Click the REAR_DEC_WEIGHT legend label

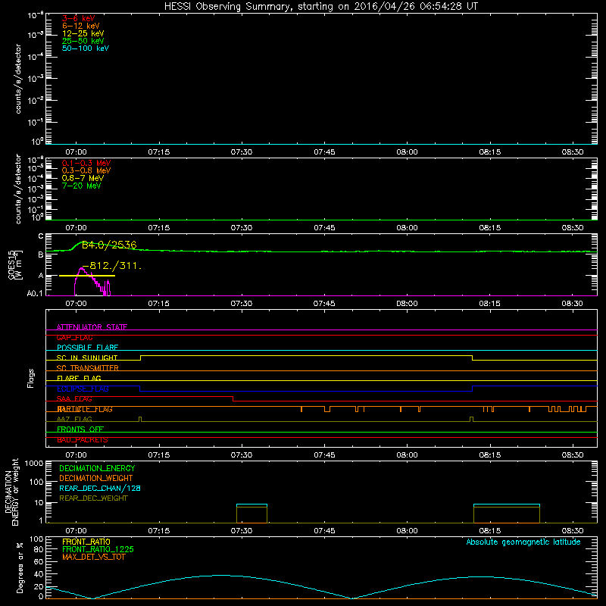tap(93, 498)
